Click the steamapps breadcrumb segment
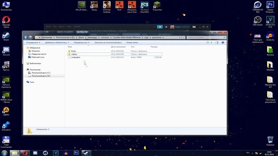The image size is (278, 156). pos(93,38)
